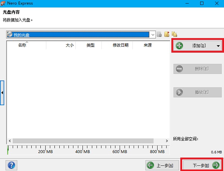
Task: Click the new folder icon
Action: coord(167,35)
